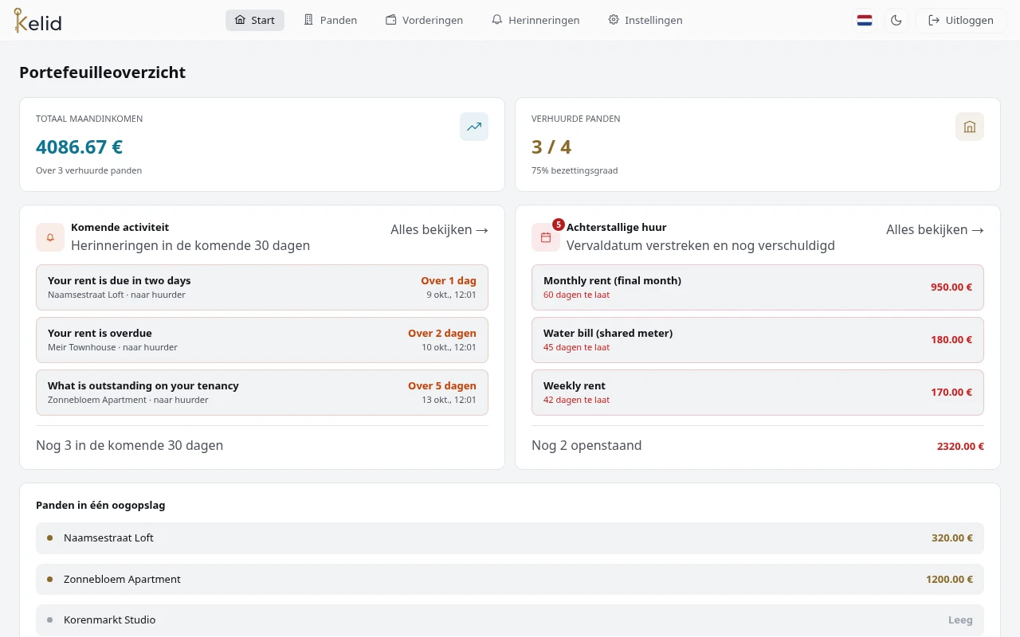Click the '3 / 4' rented properties value
Image resolution: width=1020 pixels, height=637 pixels.
551,147
